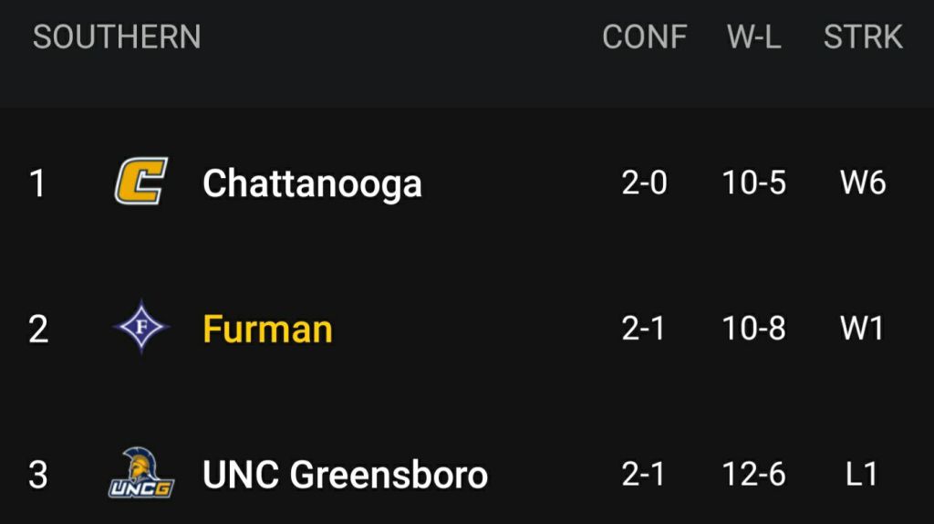
Task: Click rank number 2 beside Furman
Action: (37, 329)
